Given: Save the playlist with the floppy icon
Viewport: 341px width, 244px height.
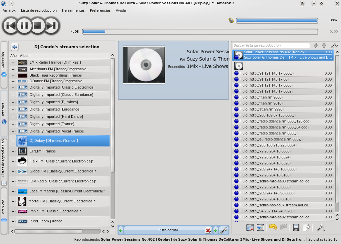Looking at the screenshot, I should pos(296,228).
